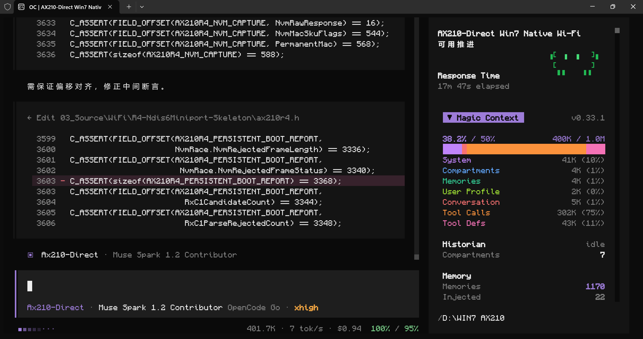Image resolution: width=643 pixels, height=339 pixels.
Task: Click the green pixel-art animation in sidebar
Action: 574,64
